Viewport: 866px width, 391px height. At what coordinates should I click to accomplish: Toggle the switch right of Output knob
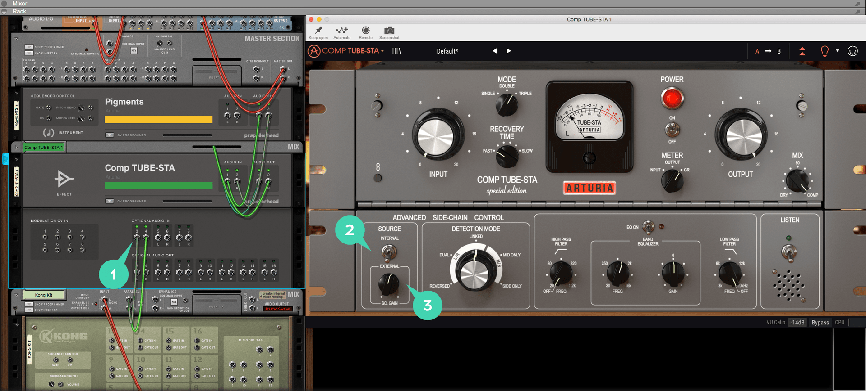(802, 106)
